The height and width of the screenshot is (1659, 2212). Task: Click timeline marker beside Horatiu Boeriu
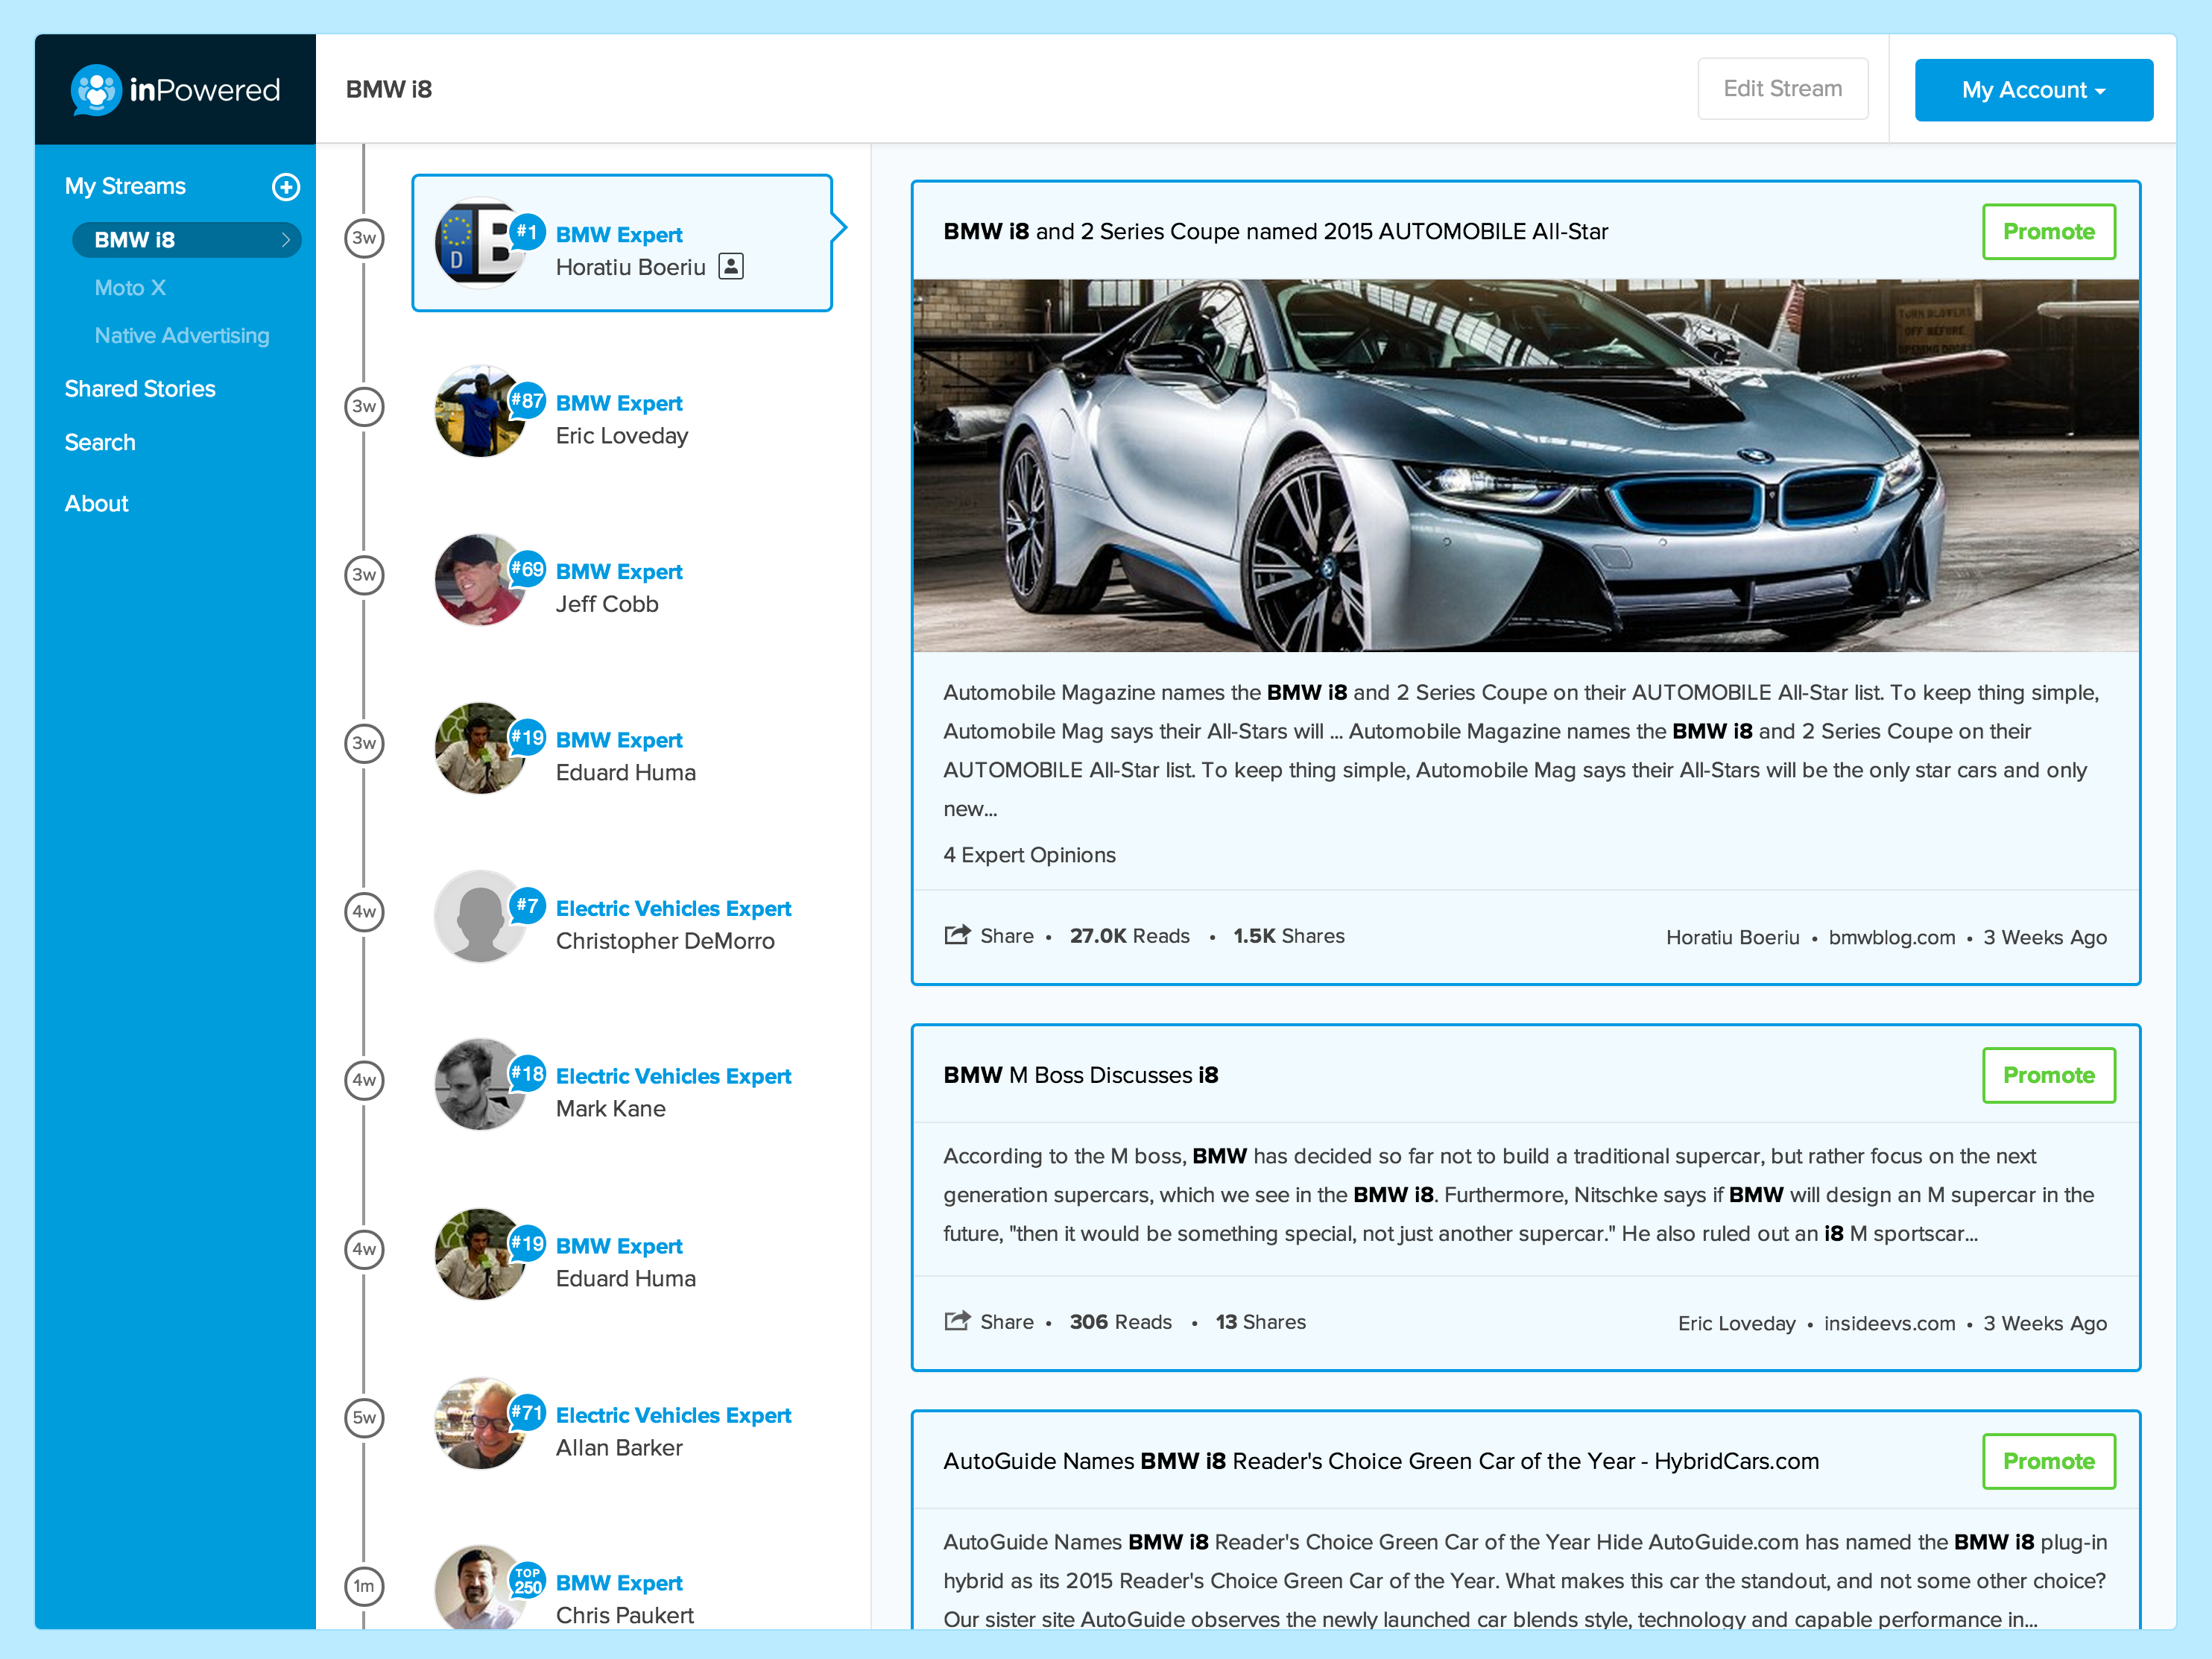(x=364, y=238)
